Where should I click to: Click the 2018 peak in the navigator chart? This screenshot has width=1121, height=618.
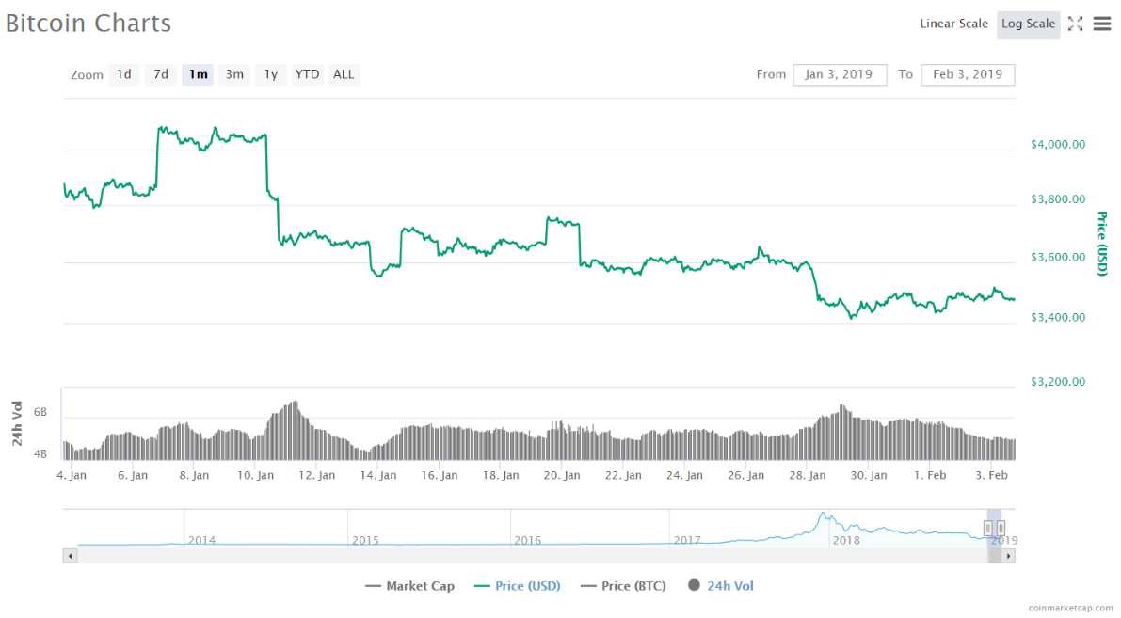click(825, 514)
